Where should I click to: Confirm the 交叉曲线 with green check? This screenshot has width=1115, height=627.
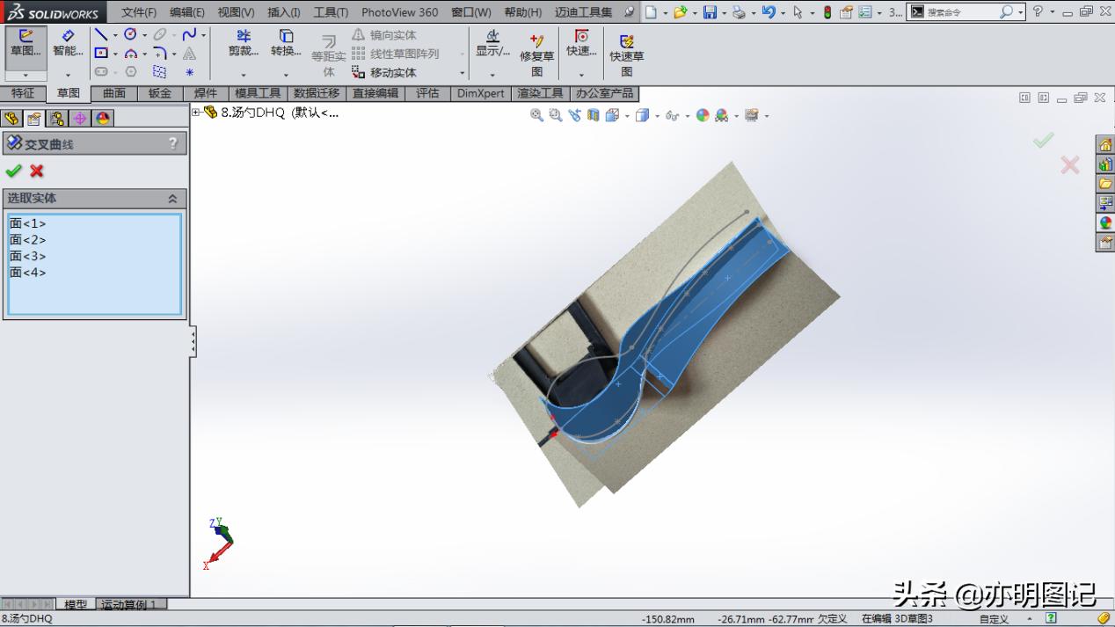(x=14, y=171)
